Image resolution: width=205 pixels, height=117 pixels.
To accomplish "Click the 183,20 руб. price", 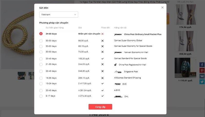I will (84, 59).
